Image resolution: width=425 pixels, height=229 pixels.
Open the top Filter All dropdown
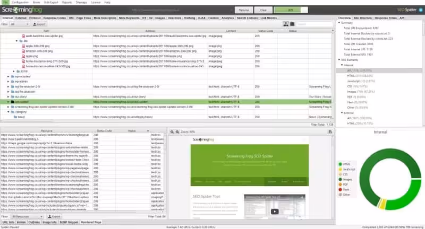pyautogui.click(x=19, y=24)
